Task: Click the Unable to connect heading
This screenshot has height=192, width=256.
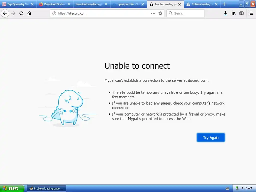Action: [x=137, y=66]
